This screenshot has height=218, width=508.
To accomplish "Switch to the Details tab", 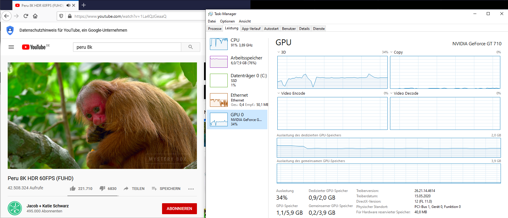I will (304, 29).
